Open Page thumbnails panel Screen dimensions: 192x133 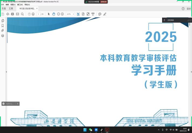[x=3, y=21]
